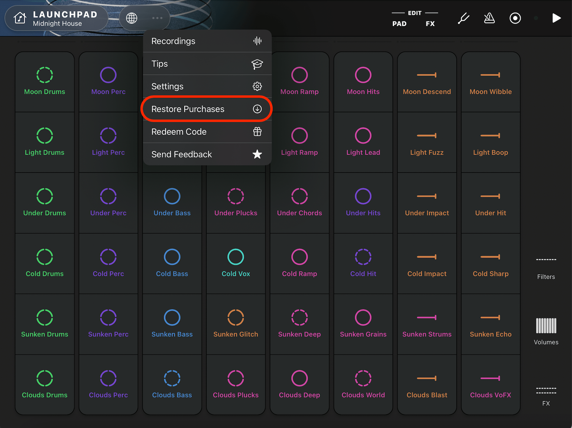572x428 pixels.
Task: Tap the Clouds Perc loop pad
Action: click(x=108, y=385)
